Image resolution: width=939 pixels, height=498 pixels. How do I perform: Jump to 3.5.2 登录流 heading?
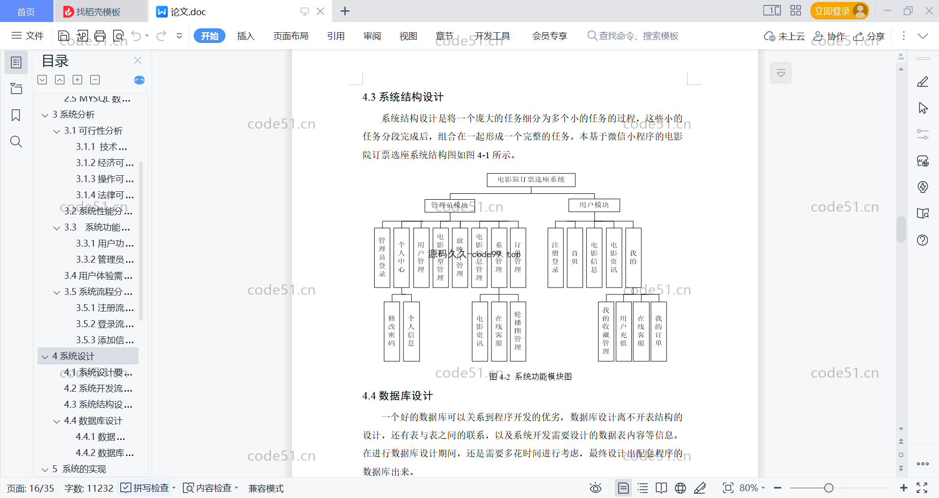pyautogui.click(x=105, y=324)
